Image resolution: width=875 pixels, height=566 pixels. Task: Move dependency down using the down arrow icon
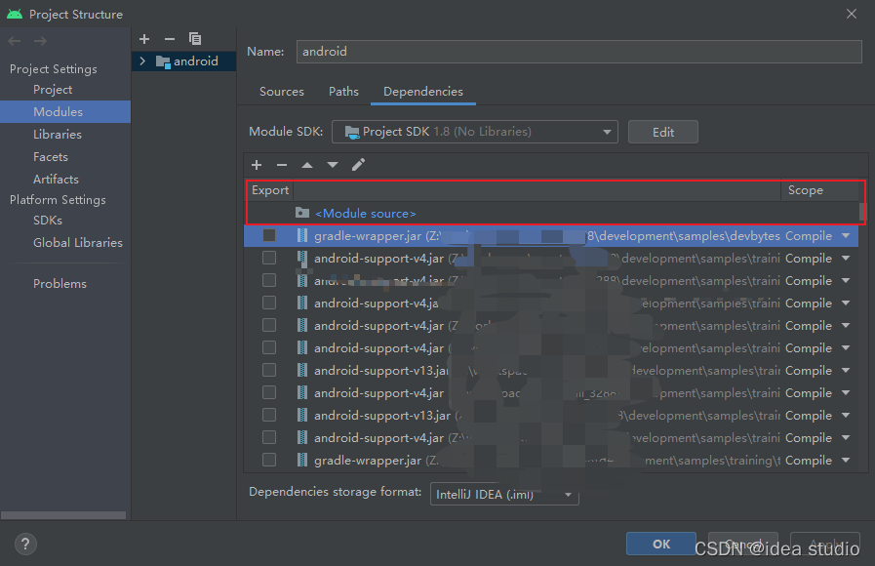333,165
